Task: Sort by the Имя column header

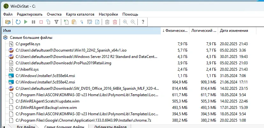Action: [x=82, y=31]
